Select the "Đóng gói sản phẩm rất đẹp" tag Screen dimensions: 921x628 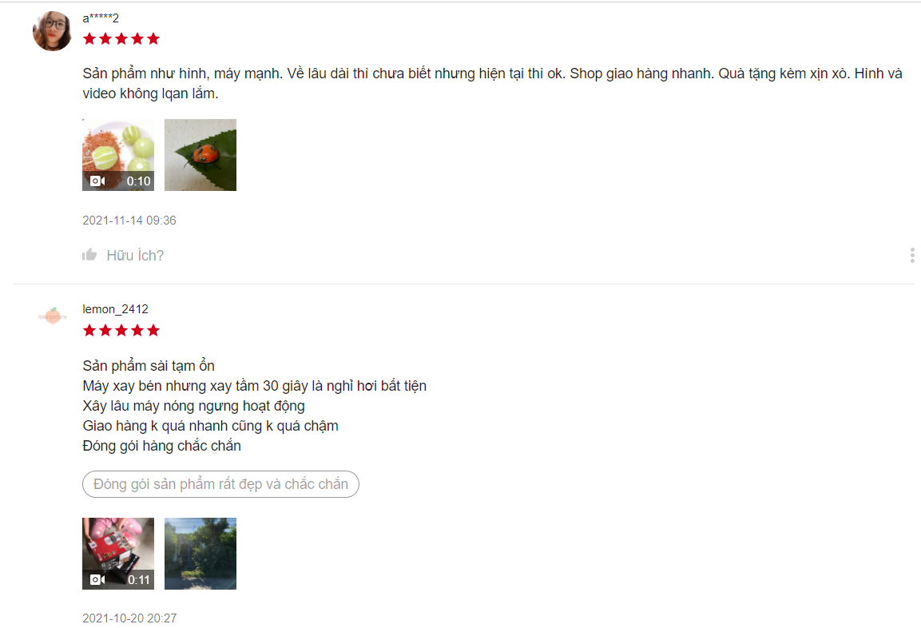(220, 484)
